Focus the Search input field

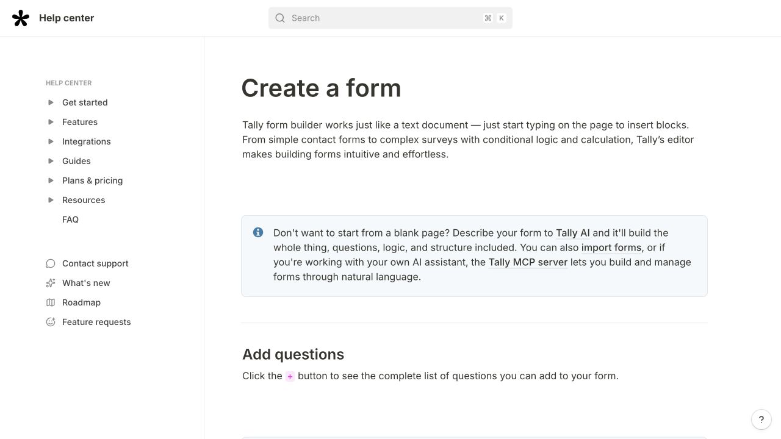pos(390,18)
